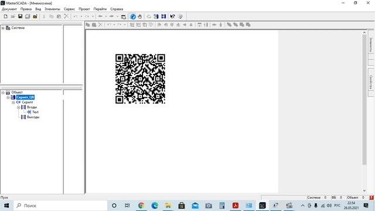375x211 pixels.
Task: Open the Свойства side tab
Action: click(371, 82)
